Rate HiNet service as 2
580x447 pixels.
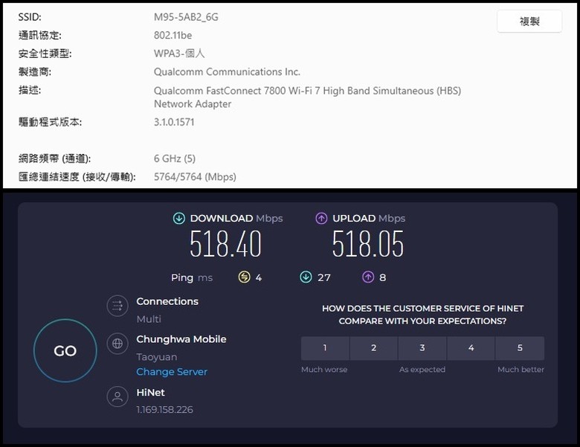click(x=373, y=348)
